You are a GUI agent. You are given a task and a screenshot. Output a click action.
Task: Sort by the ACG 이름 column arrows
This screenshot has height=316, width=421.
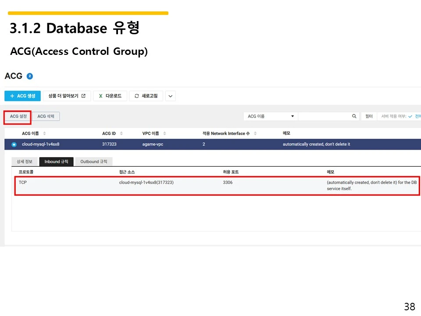pyautogui.click(x=45, y=133)
